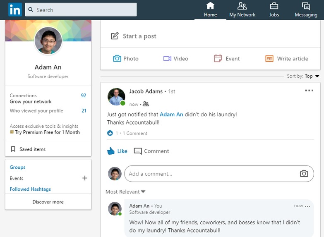Viewport: 324px width, 237px height.
Task: Click the Premium gold square icon
Action: (12, 132)
